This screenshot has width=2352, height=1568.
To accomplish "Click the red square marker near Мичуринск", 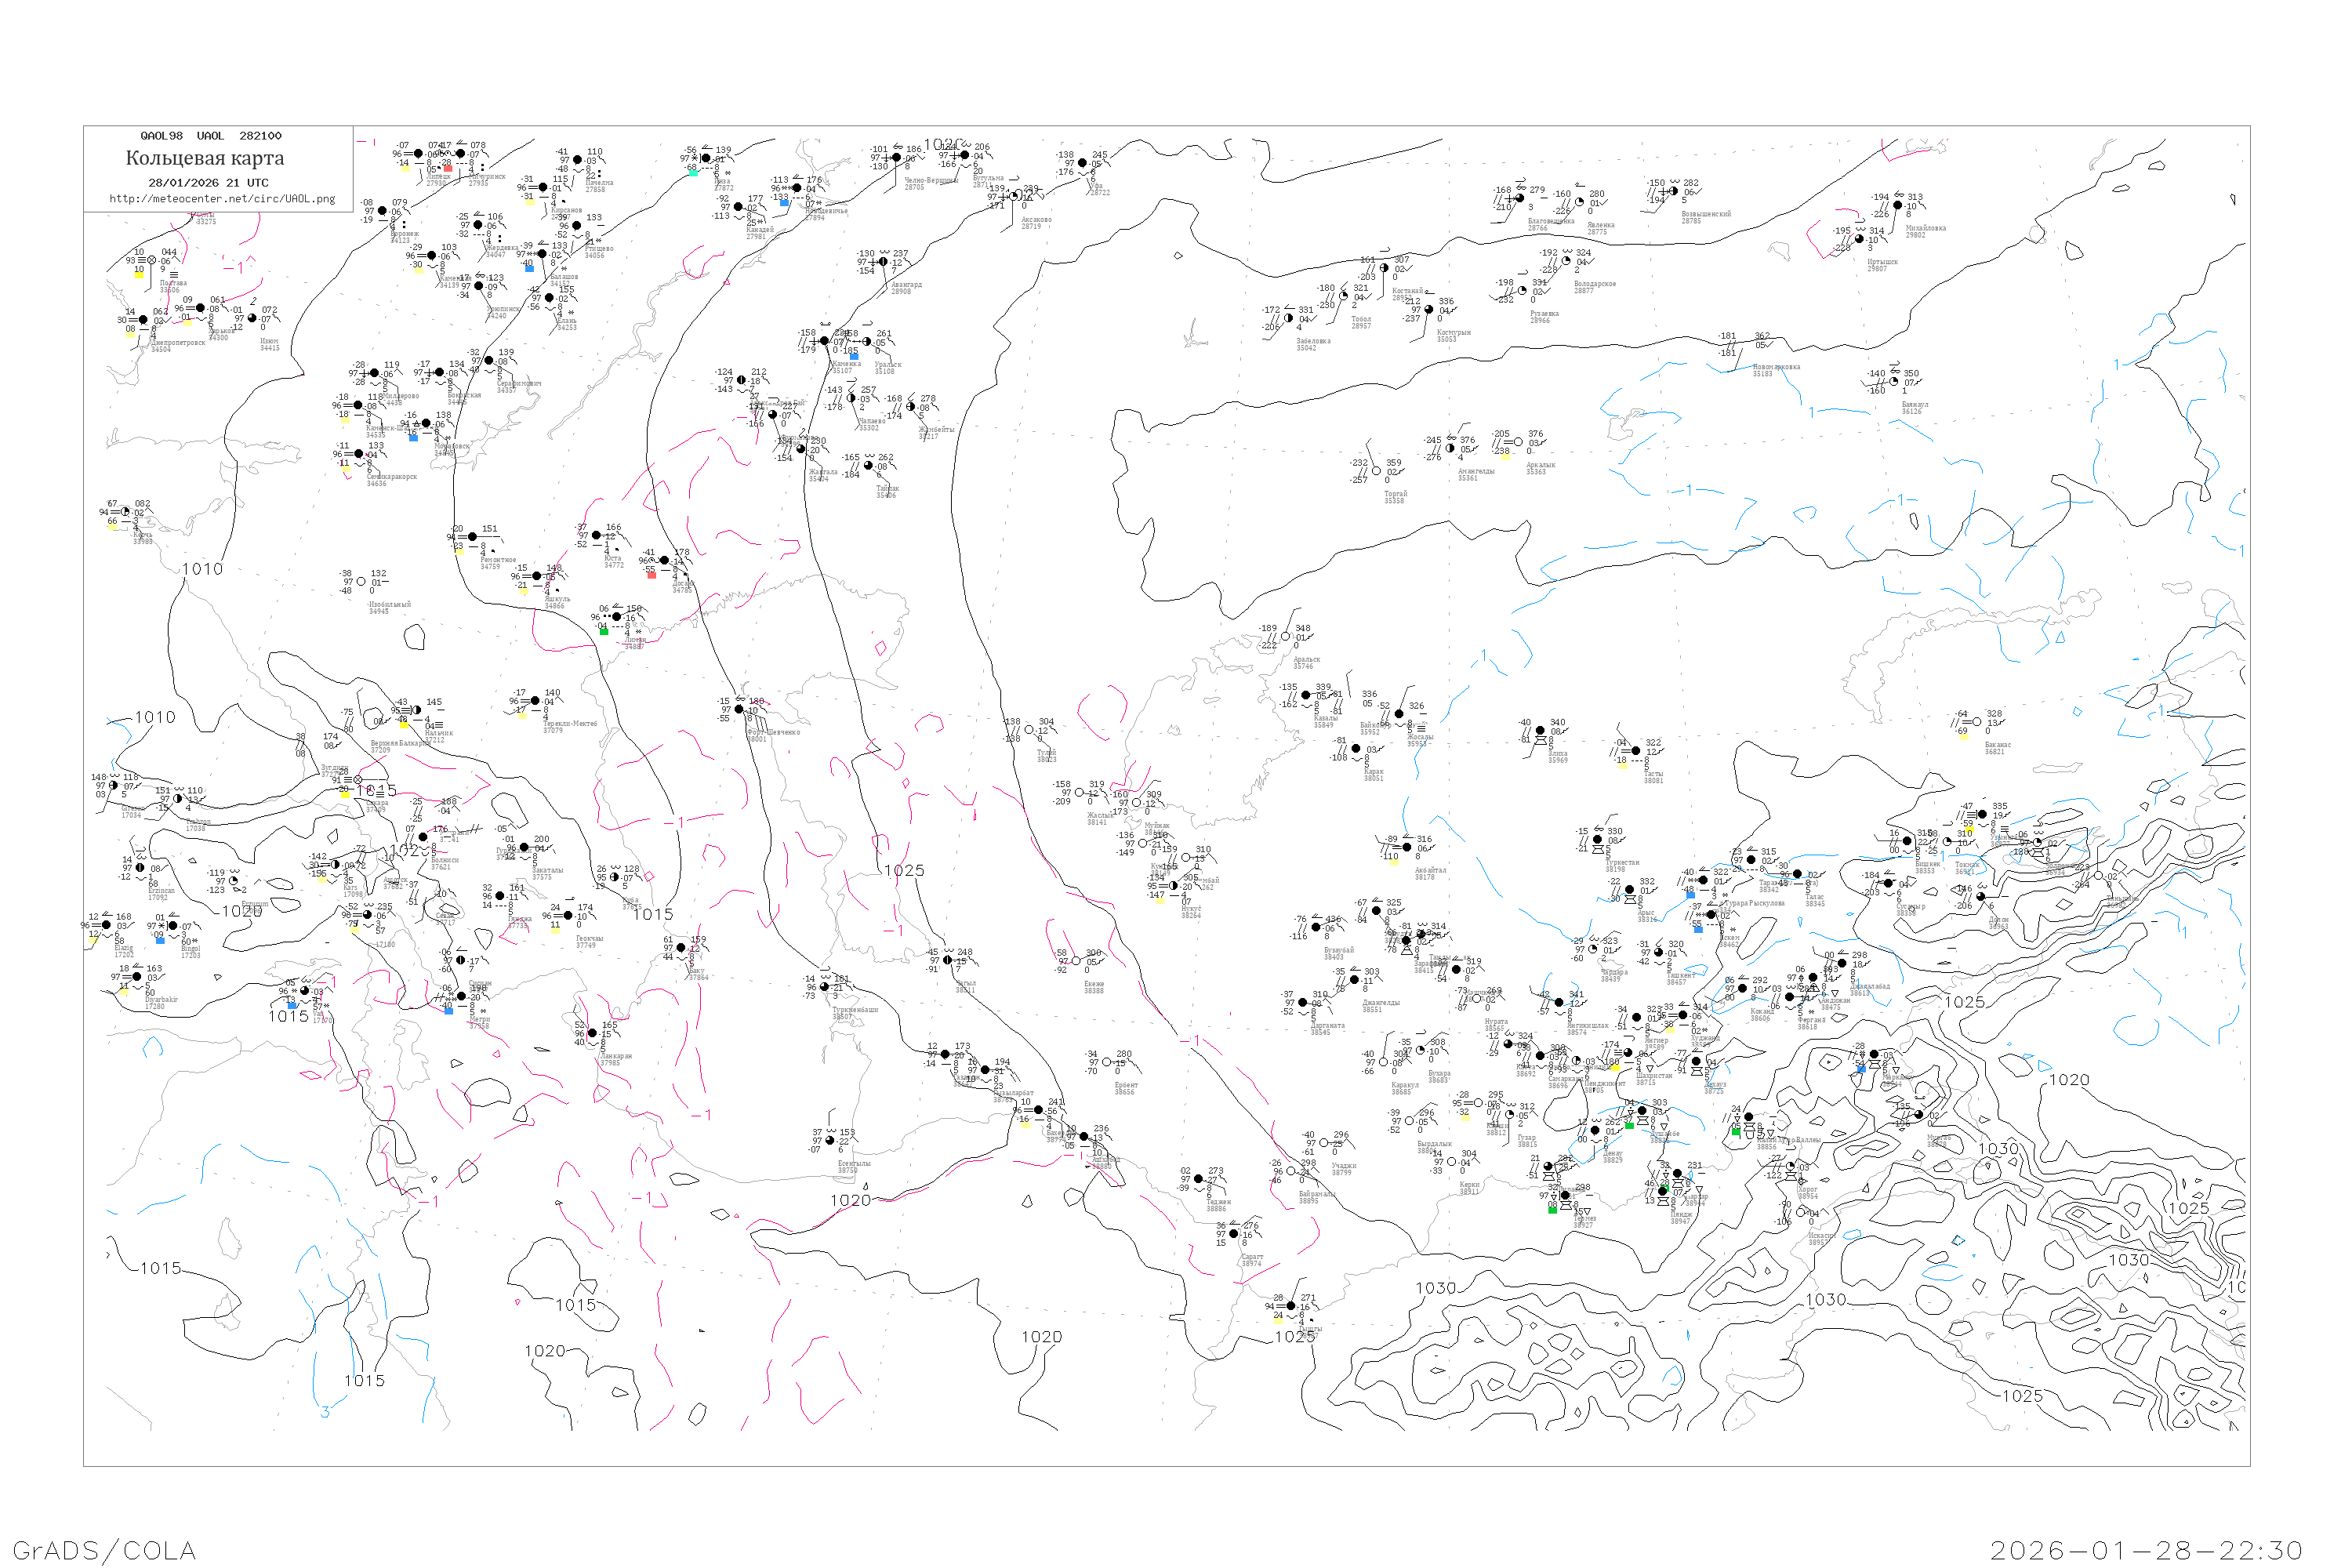I will pos(448,169).
